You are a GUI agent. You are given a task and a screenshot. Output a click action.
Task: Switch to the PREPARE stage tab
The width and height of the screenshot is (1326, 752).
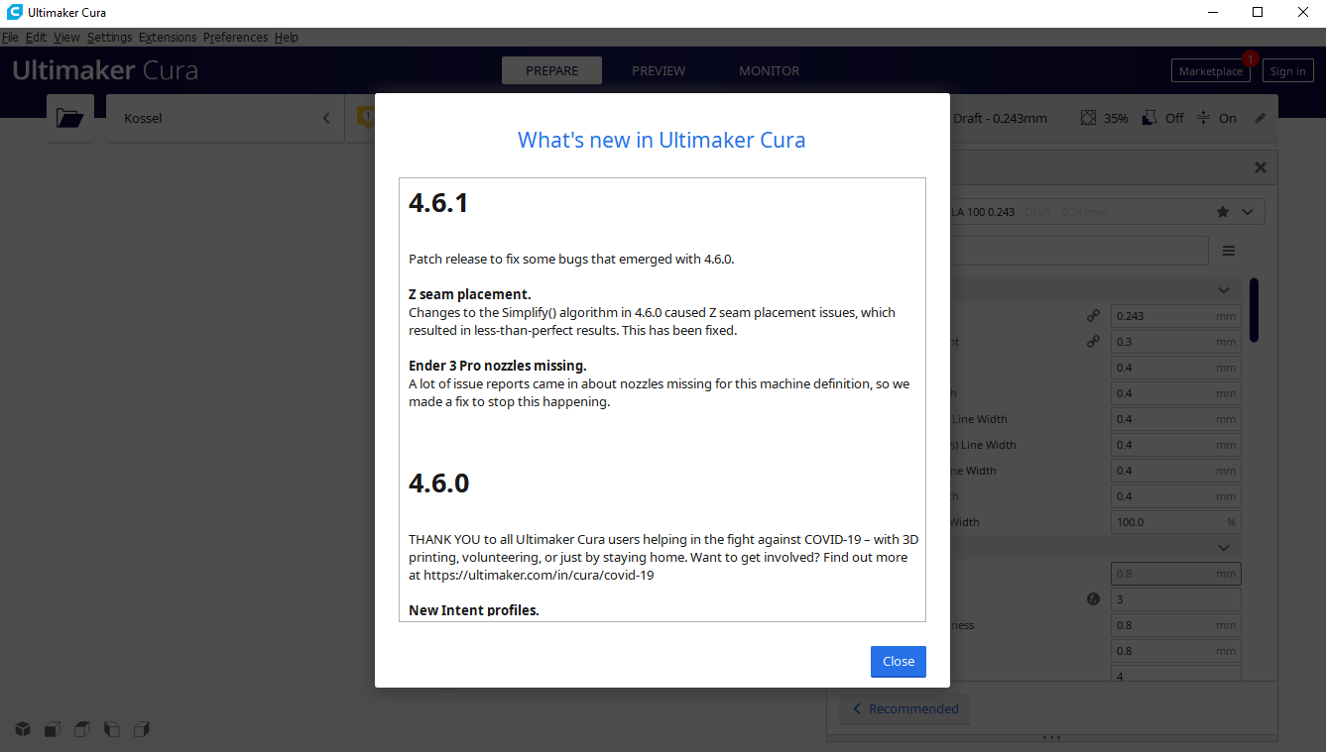[552, 70]
